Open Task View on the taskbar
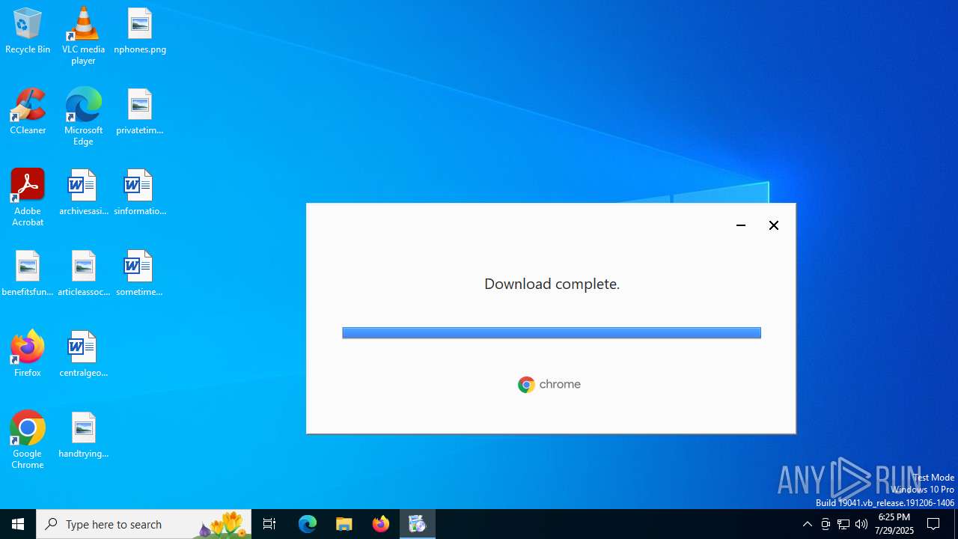Screen dimensions: 958x539 (x=269, y=524)
